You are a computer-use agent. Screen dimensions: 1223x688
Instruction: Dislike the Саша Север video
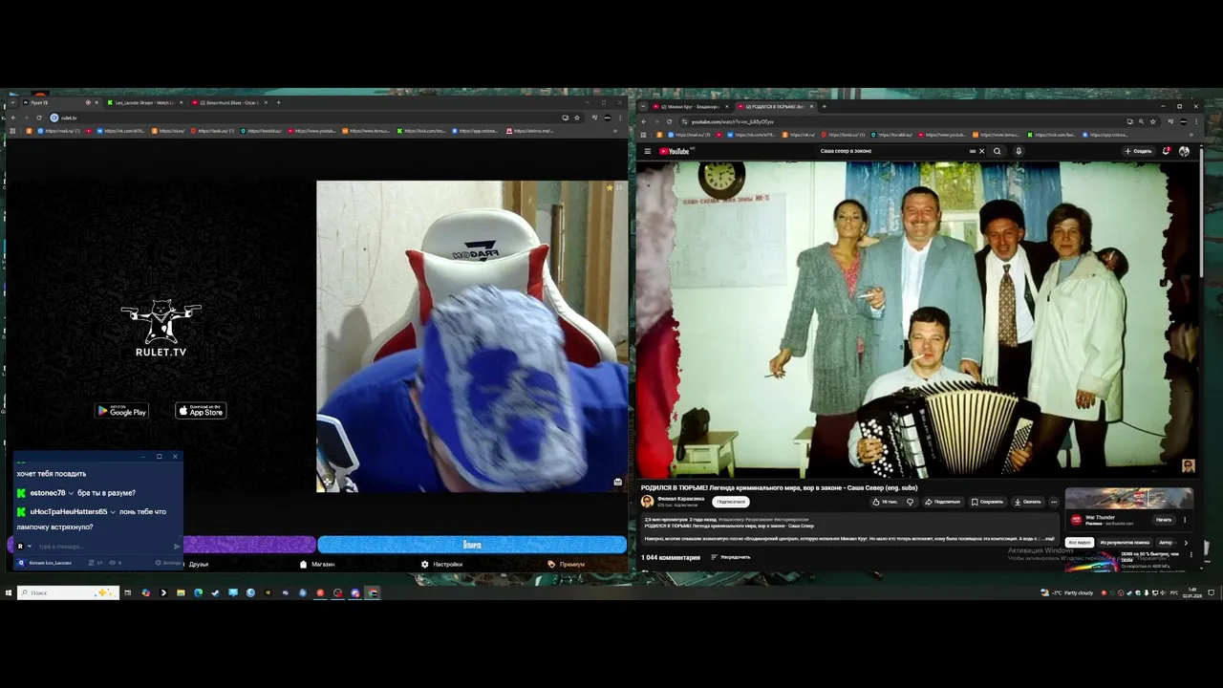pyautogui.click(x=910, y=502)
